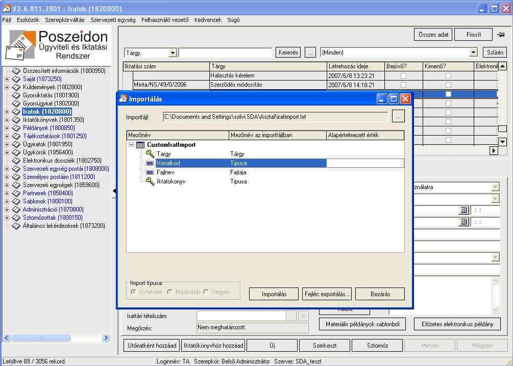The image size is (513, 366).
Task: Toggle Kimenő checkbox in the highlighted row
Action: click(x=448, y=94)
